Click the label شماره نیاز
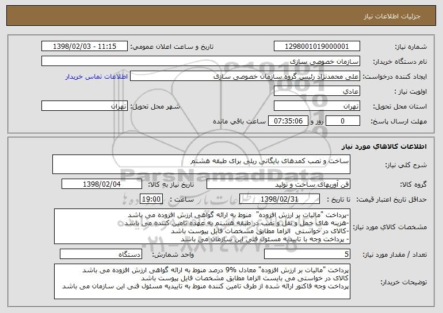The height and width of the screenshot is (313, 443). [x=411, y=47]
